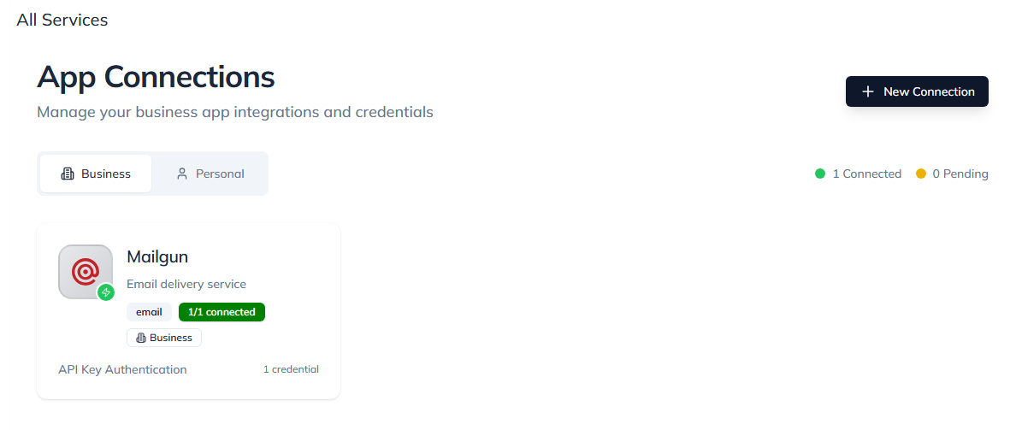This screenshot has height=430, width=1016.
Task: Go back to All Services
Action: pos(62,20)
